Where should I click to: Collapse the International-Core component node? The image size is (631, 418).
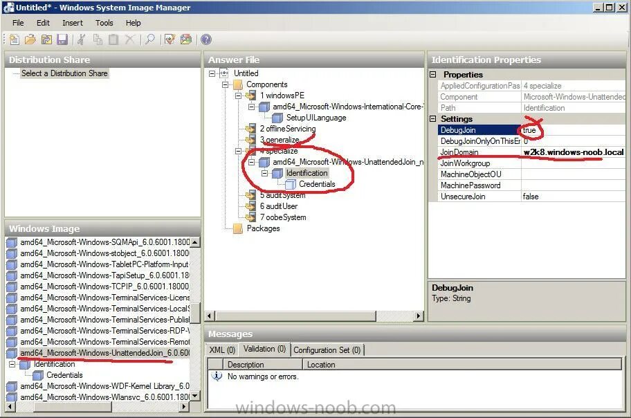[x=252, y=107]
